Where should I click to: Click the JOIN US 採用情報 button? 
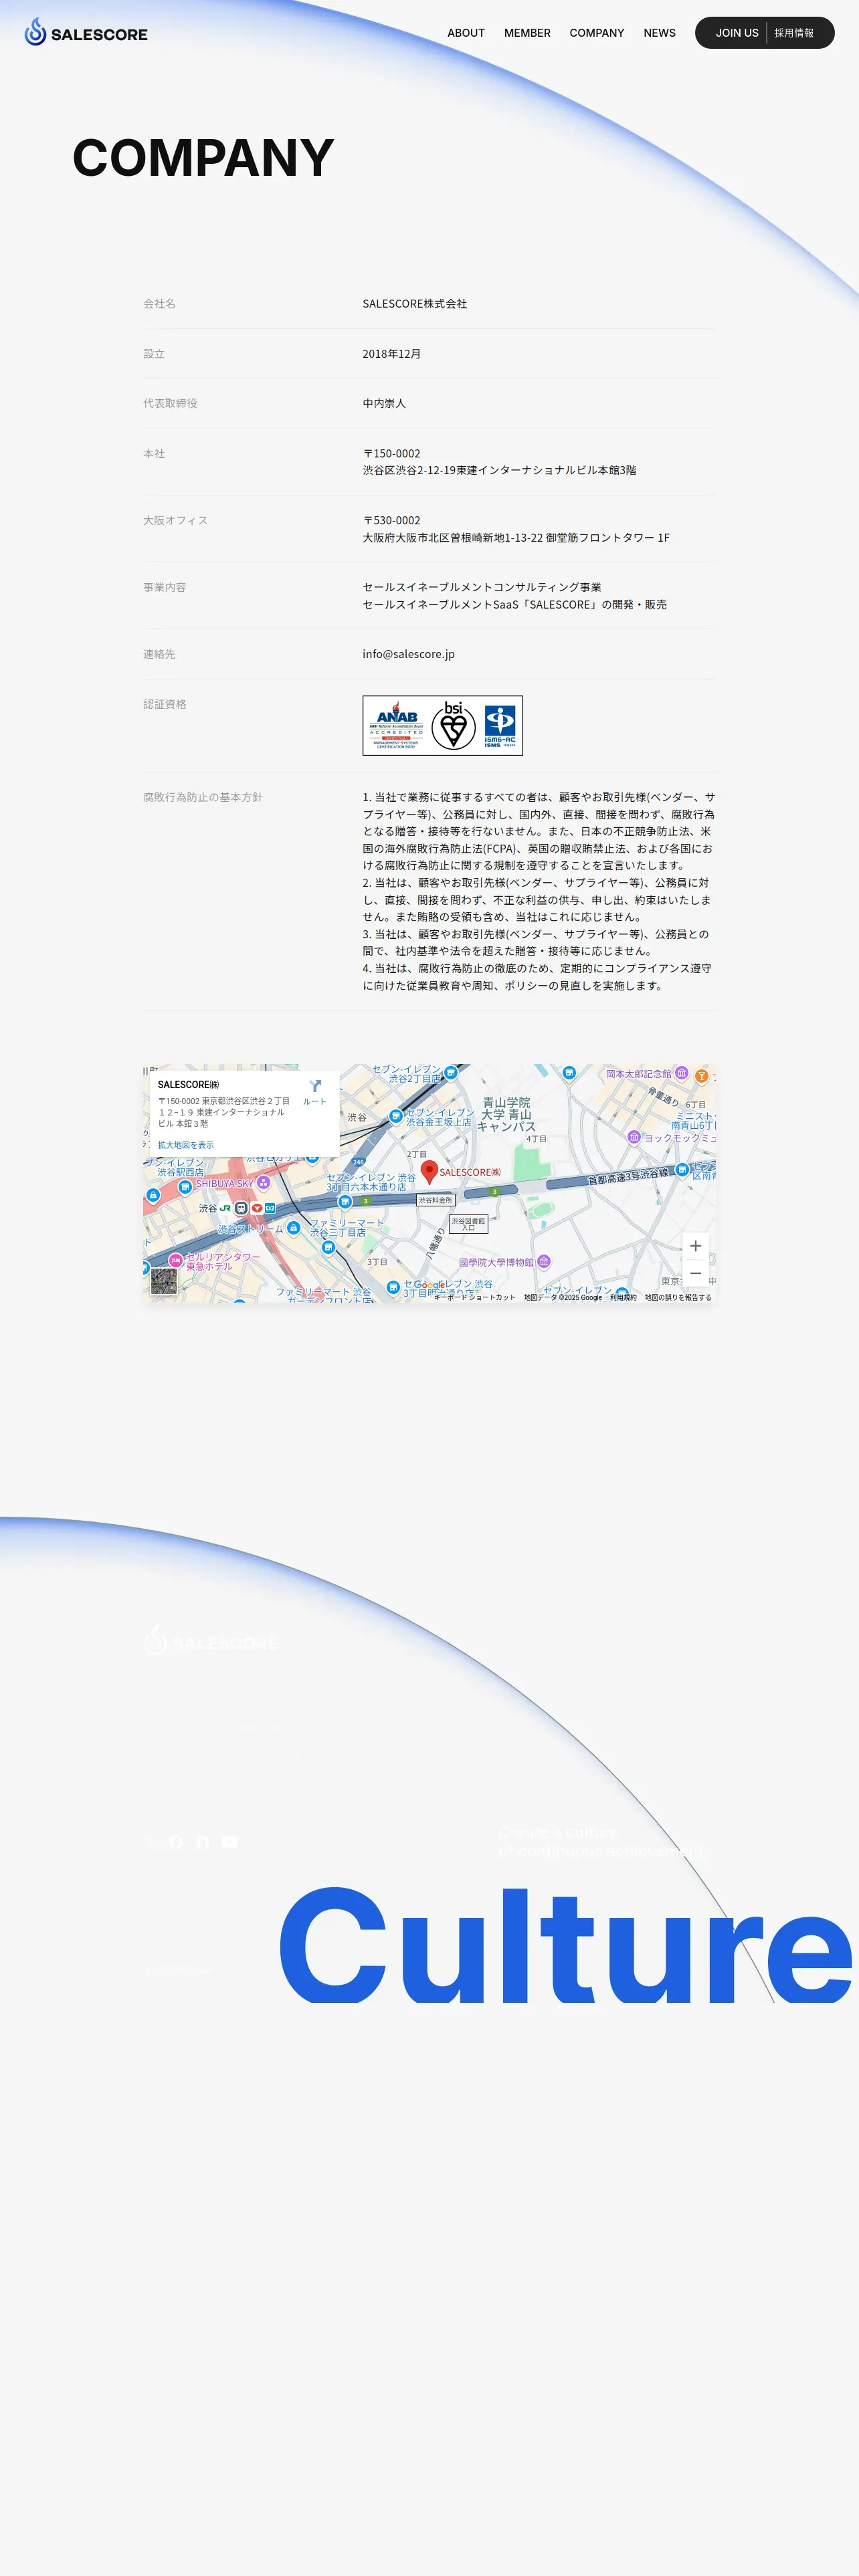pyautogui.click(x=764, y=33)
